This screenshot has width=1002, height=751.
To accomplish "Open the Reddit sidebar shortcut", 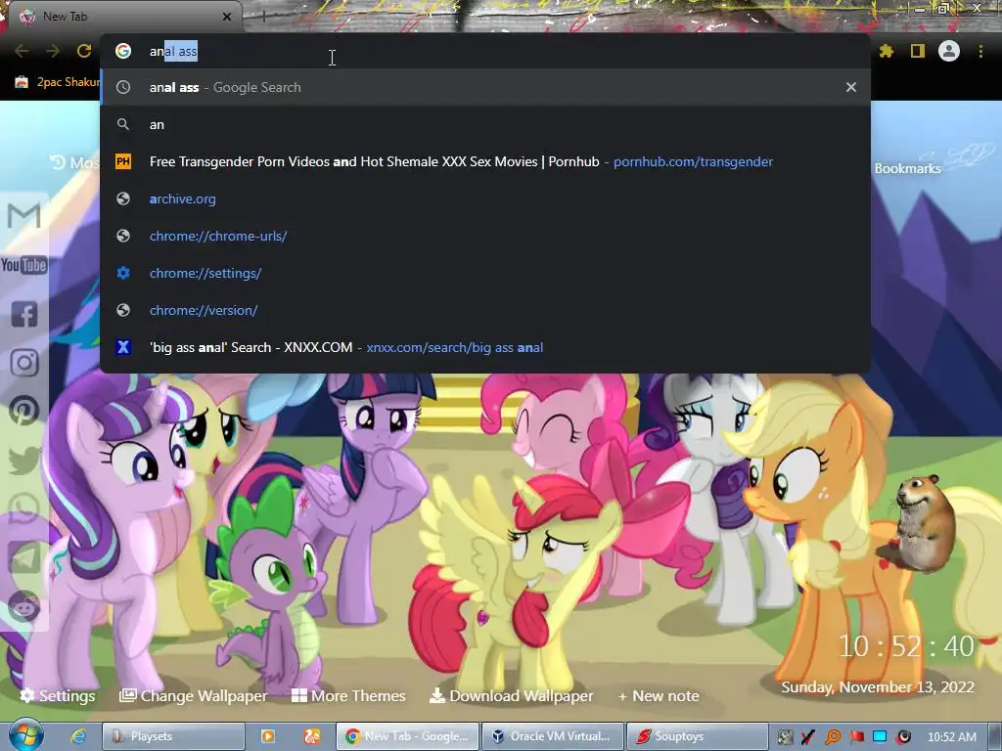I will [24, 606].
